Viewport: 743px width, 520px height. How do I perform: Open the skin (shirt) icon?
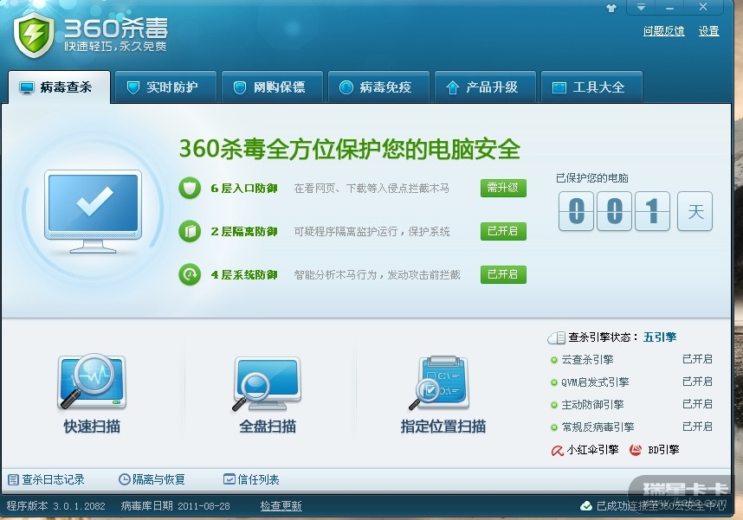pos(611,8)
